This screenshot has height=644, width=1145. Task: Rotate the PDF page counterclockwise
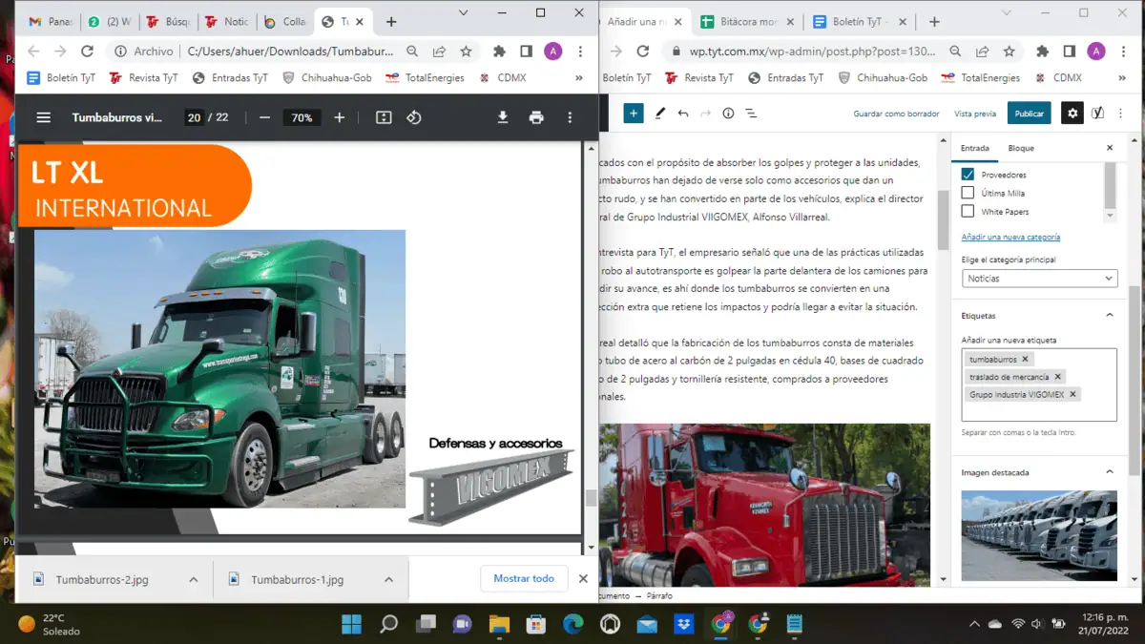click(x=413, y=117)
